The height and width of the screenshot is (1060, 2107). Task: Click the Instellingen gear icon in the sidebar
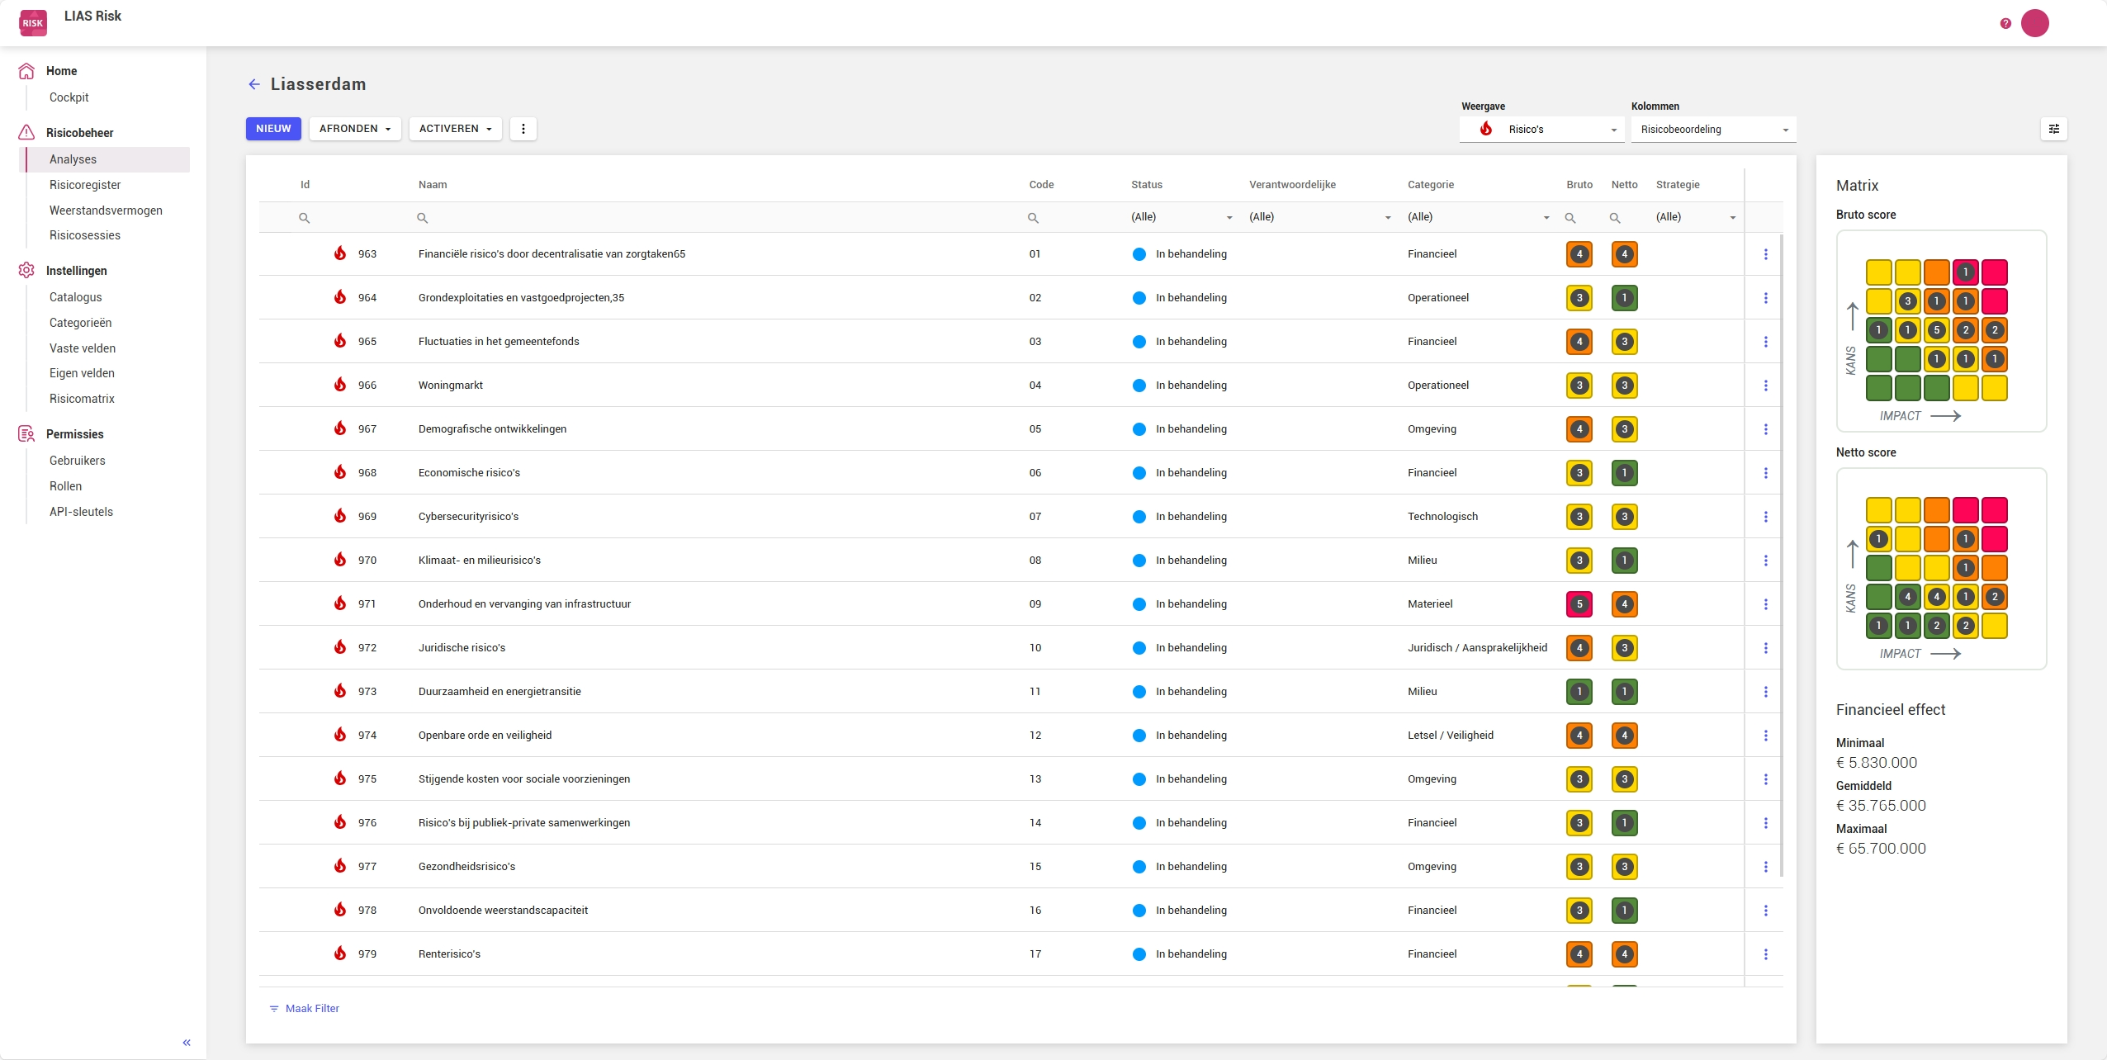(27, 270)
